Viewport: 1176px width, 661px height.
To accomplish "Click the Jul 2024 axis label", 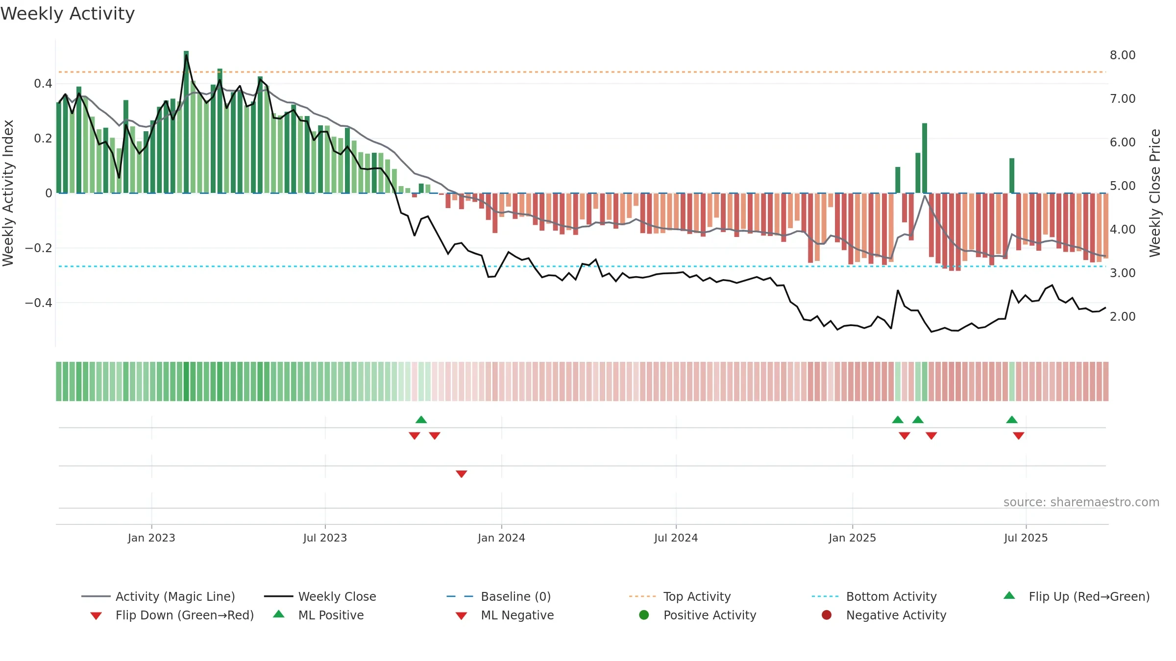I will [x=676, y=538].
